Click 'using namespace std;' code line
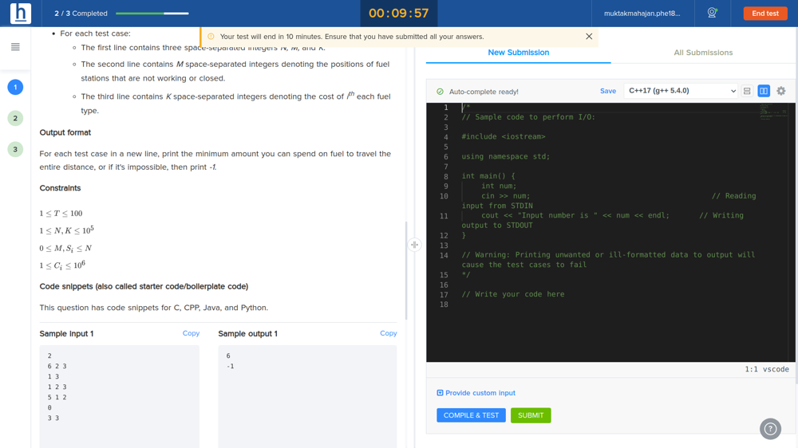 pos(505,156)
